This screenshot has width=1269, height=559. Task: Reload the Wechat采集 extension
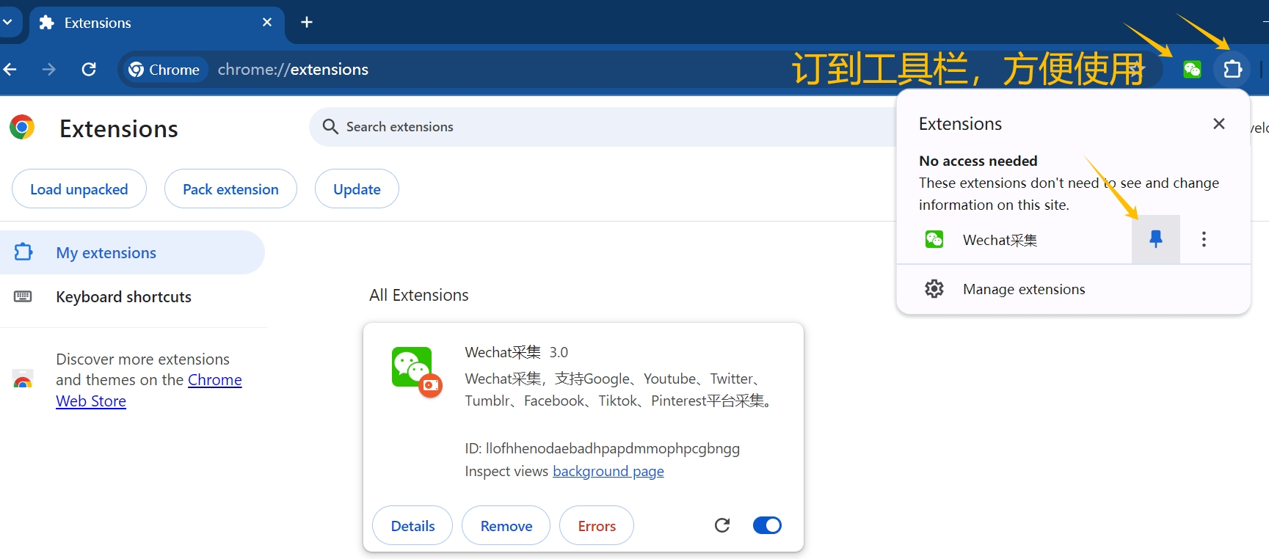(x=722, y=525)
